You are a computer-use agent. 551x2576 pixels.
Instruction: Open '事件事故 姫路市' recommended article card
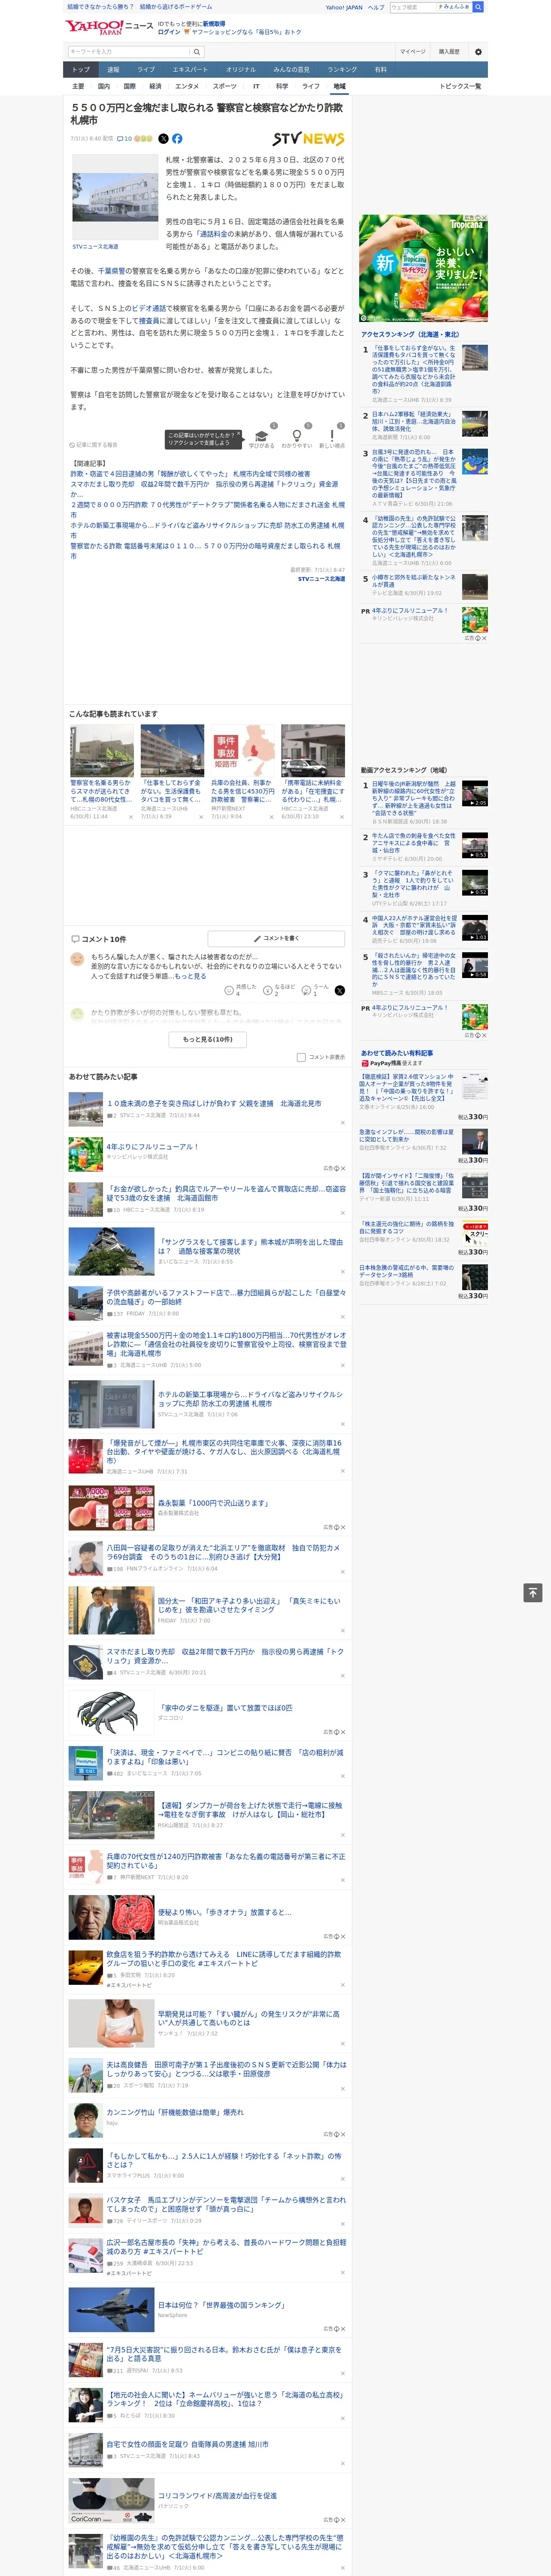243,772
